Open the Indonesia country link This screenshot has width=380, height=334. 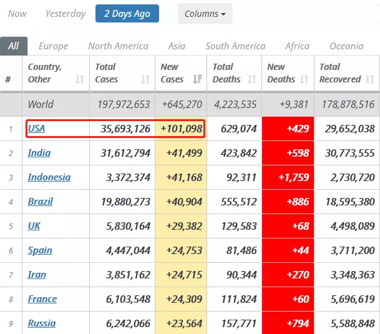point(49,177)
